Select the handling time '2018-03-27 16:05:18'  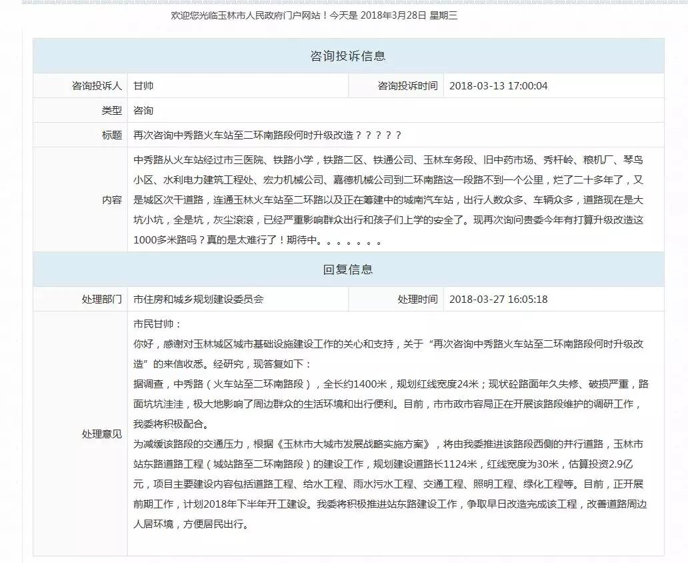click(x=499, y=299)
